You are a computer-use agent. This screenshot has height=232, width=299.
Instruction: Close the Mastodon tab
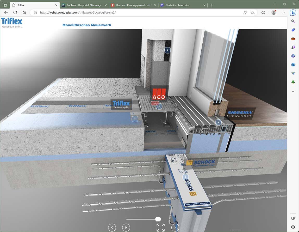coord(204,5)
